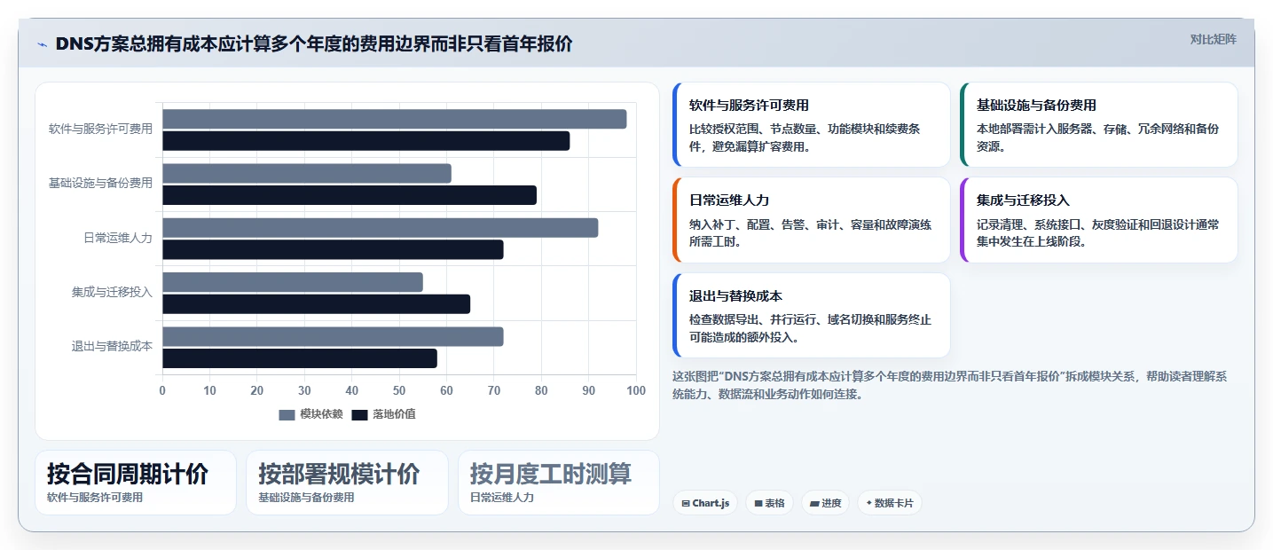Viewport: 1273px width, 550px height.
Task: Toggle the 落地价值 legend swatch
Action: coord(359,414)
